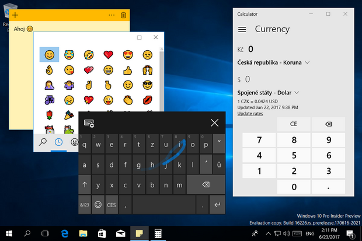The width and height of the screenshot is (362, 241).
Task: Pick the clapping hands emoji
Action: (128, 100)
